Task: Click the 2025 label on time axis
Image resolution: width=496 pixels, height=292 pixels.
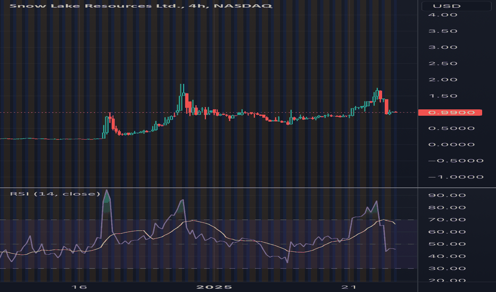Action: click(214, 287)
